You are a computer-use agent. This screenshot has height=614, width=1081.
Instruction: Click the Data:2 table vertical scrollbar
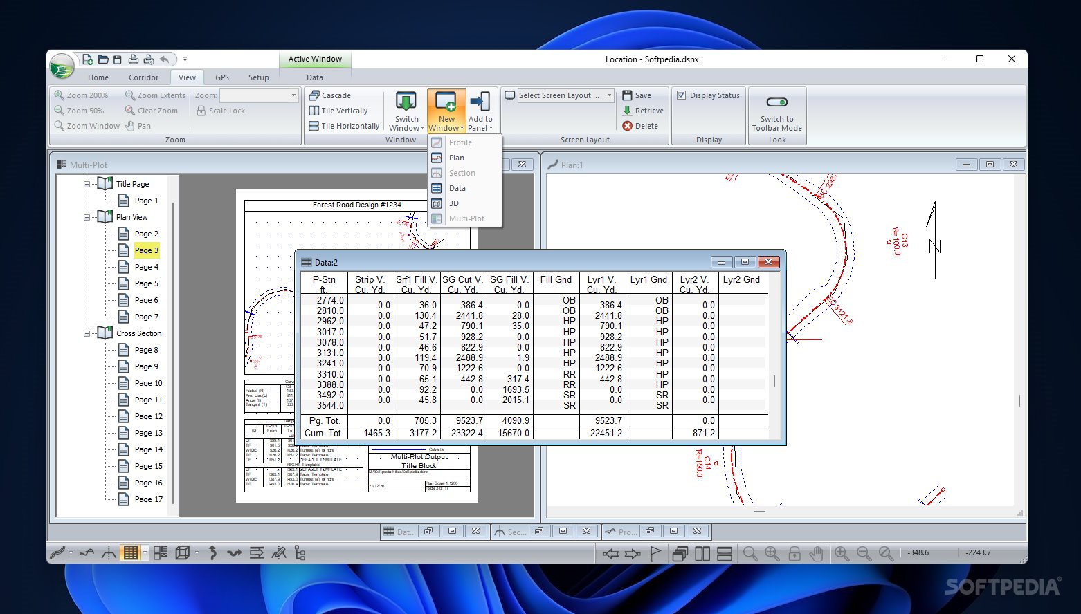tap(774, 382)
